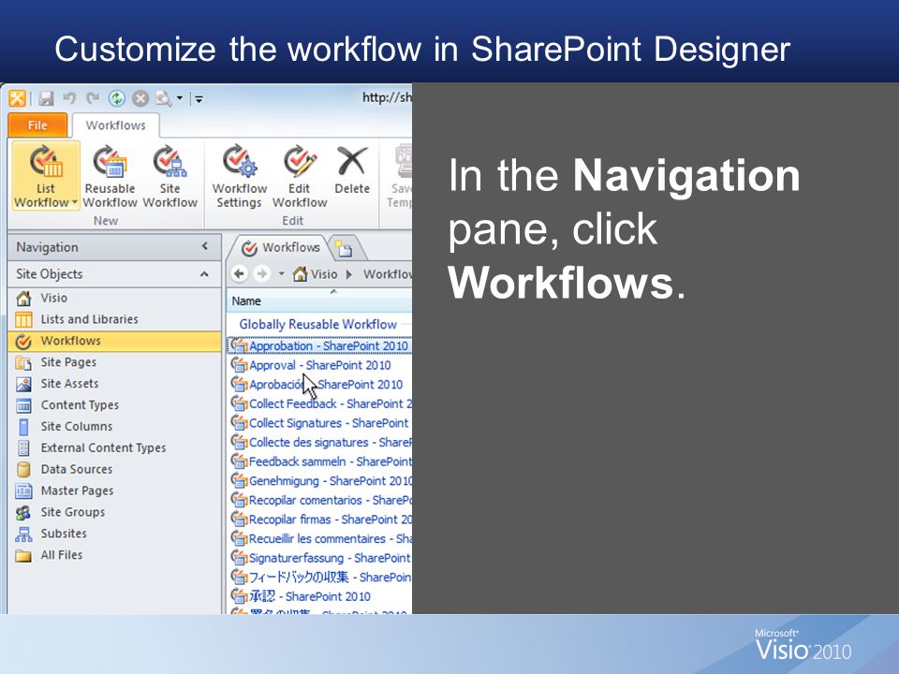Expand the Visio breadcrumb arrow
Image resolution: width=899 pixels, height=674 pixels.
click(x=349, y=274)
